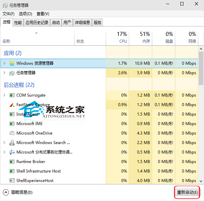204x201 pixels.
Task: Maximize the Task Manager window
Action: [x=182, y=4]
